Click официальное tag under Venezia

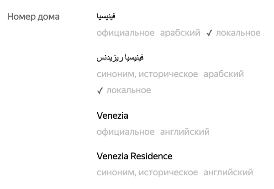pyautogui.click(x=126, y=132)
